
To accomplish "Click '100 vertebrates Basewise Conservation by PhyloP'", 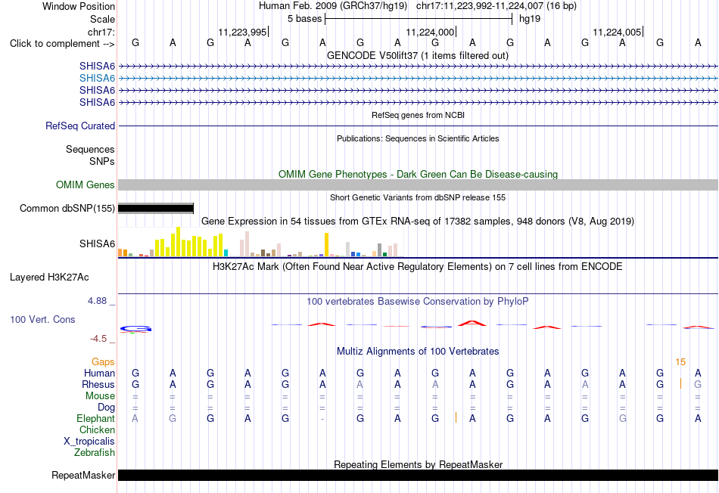I will (418, 302).
